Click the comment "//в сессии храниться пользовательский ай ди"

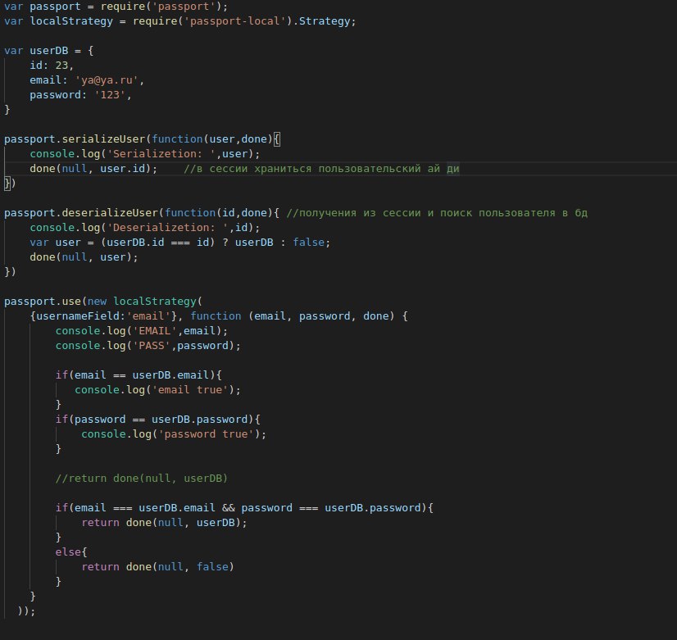[321, 168]
